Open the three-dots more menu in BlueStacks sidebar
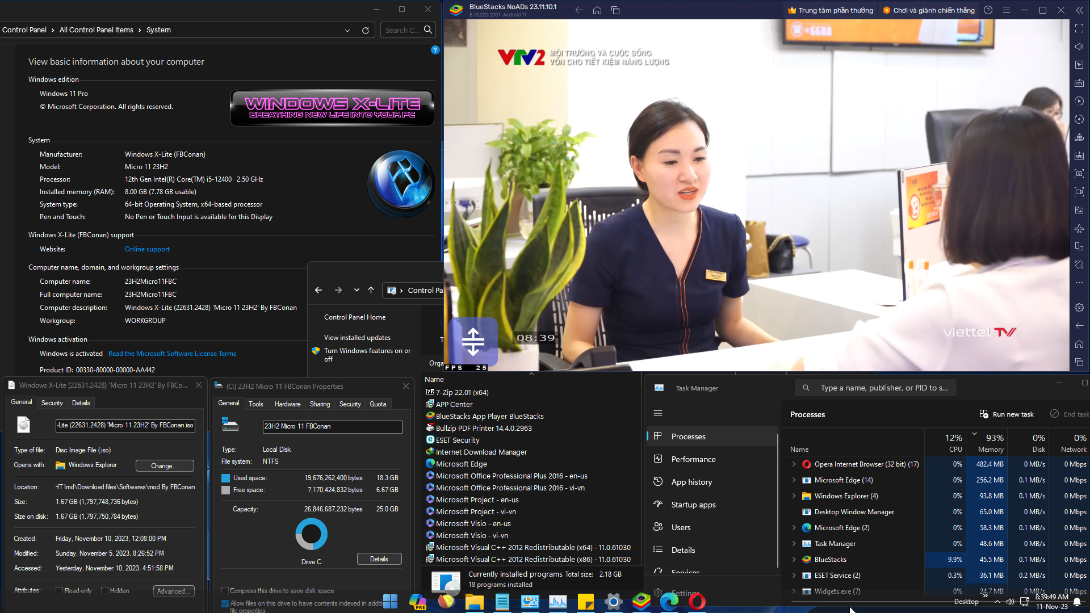Viewport: 1090px width, 613px height. click(1079, 283)
